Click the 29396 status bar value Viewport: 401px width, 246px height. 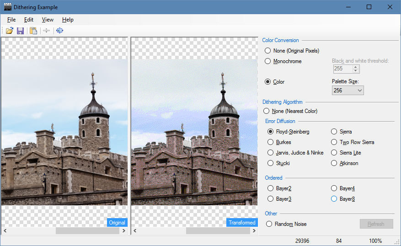click(302, 241)
